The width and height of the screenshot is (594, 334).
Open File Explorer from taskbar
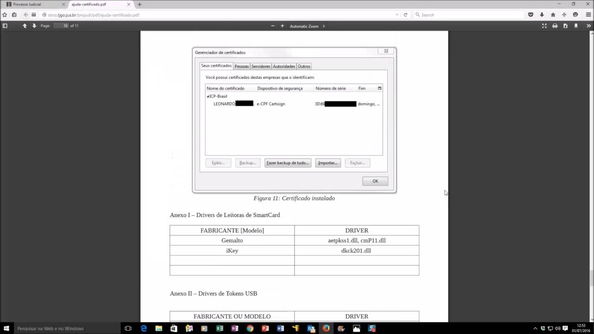(159, 328)
